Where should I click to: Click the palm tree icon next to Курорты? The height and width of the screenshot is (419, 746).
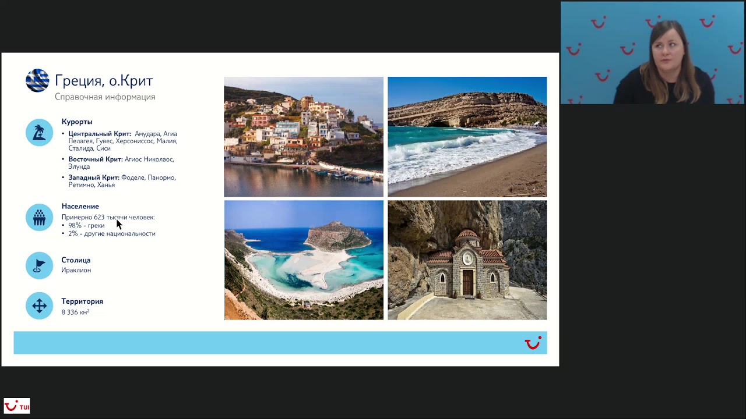pyautogui.click(x=39, y=133)
